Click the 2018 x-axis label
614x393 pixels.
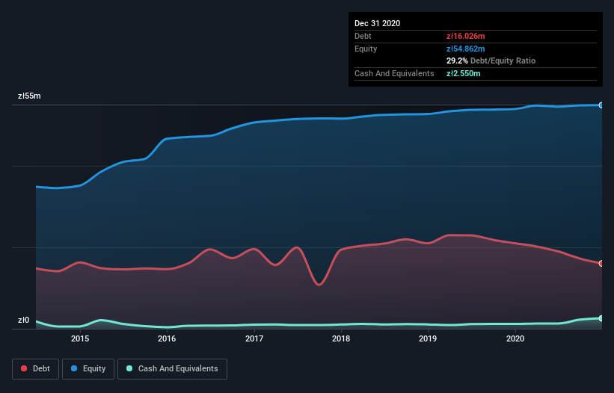341,338
